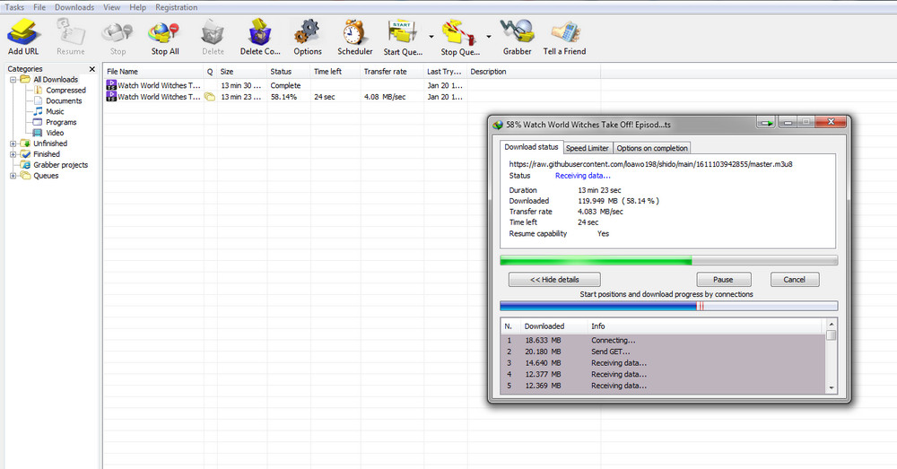
Task: Switch to Download status tab
Action: 531,147
